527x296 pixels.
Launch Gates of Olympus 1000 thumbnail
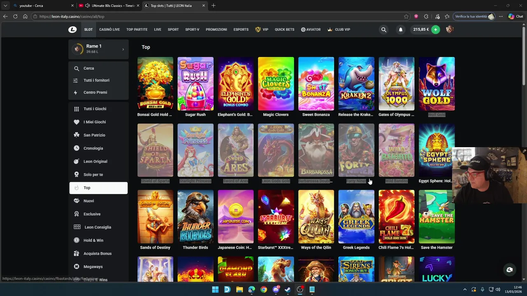click(x=396, y=84)
